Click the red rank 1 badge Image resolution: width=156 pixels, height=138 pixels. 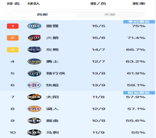[x=13, y=26]
